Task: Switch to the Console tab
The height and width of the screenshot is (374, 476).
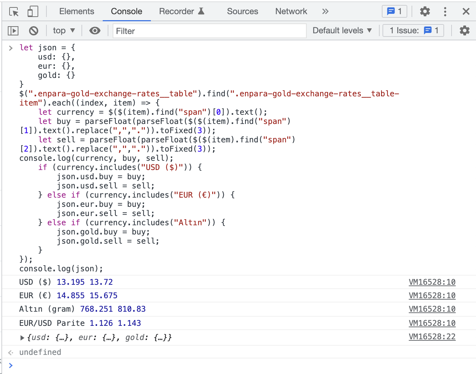Action: 126,11
